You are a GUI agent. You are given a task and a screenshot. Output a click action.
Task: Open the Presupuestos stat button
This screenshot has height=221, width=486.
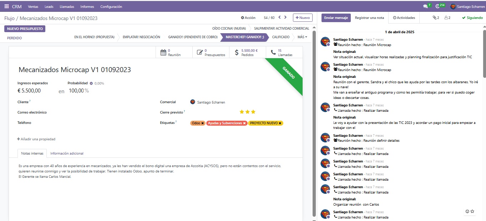pyautogui.click(x=211, y=52)
